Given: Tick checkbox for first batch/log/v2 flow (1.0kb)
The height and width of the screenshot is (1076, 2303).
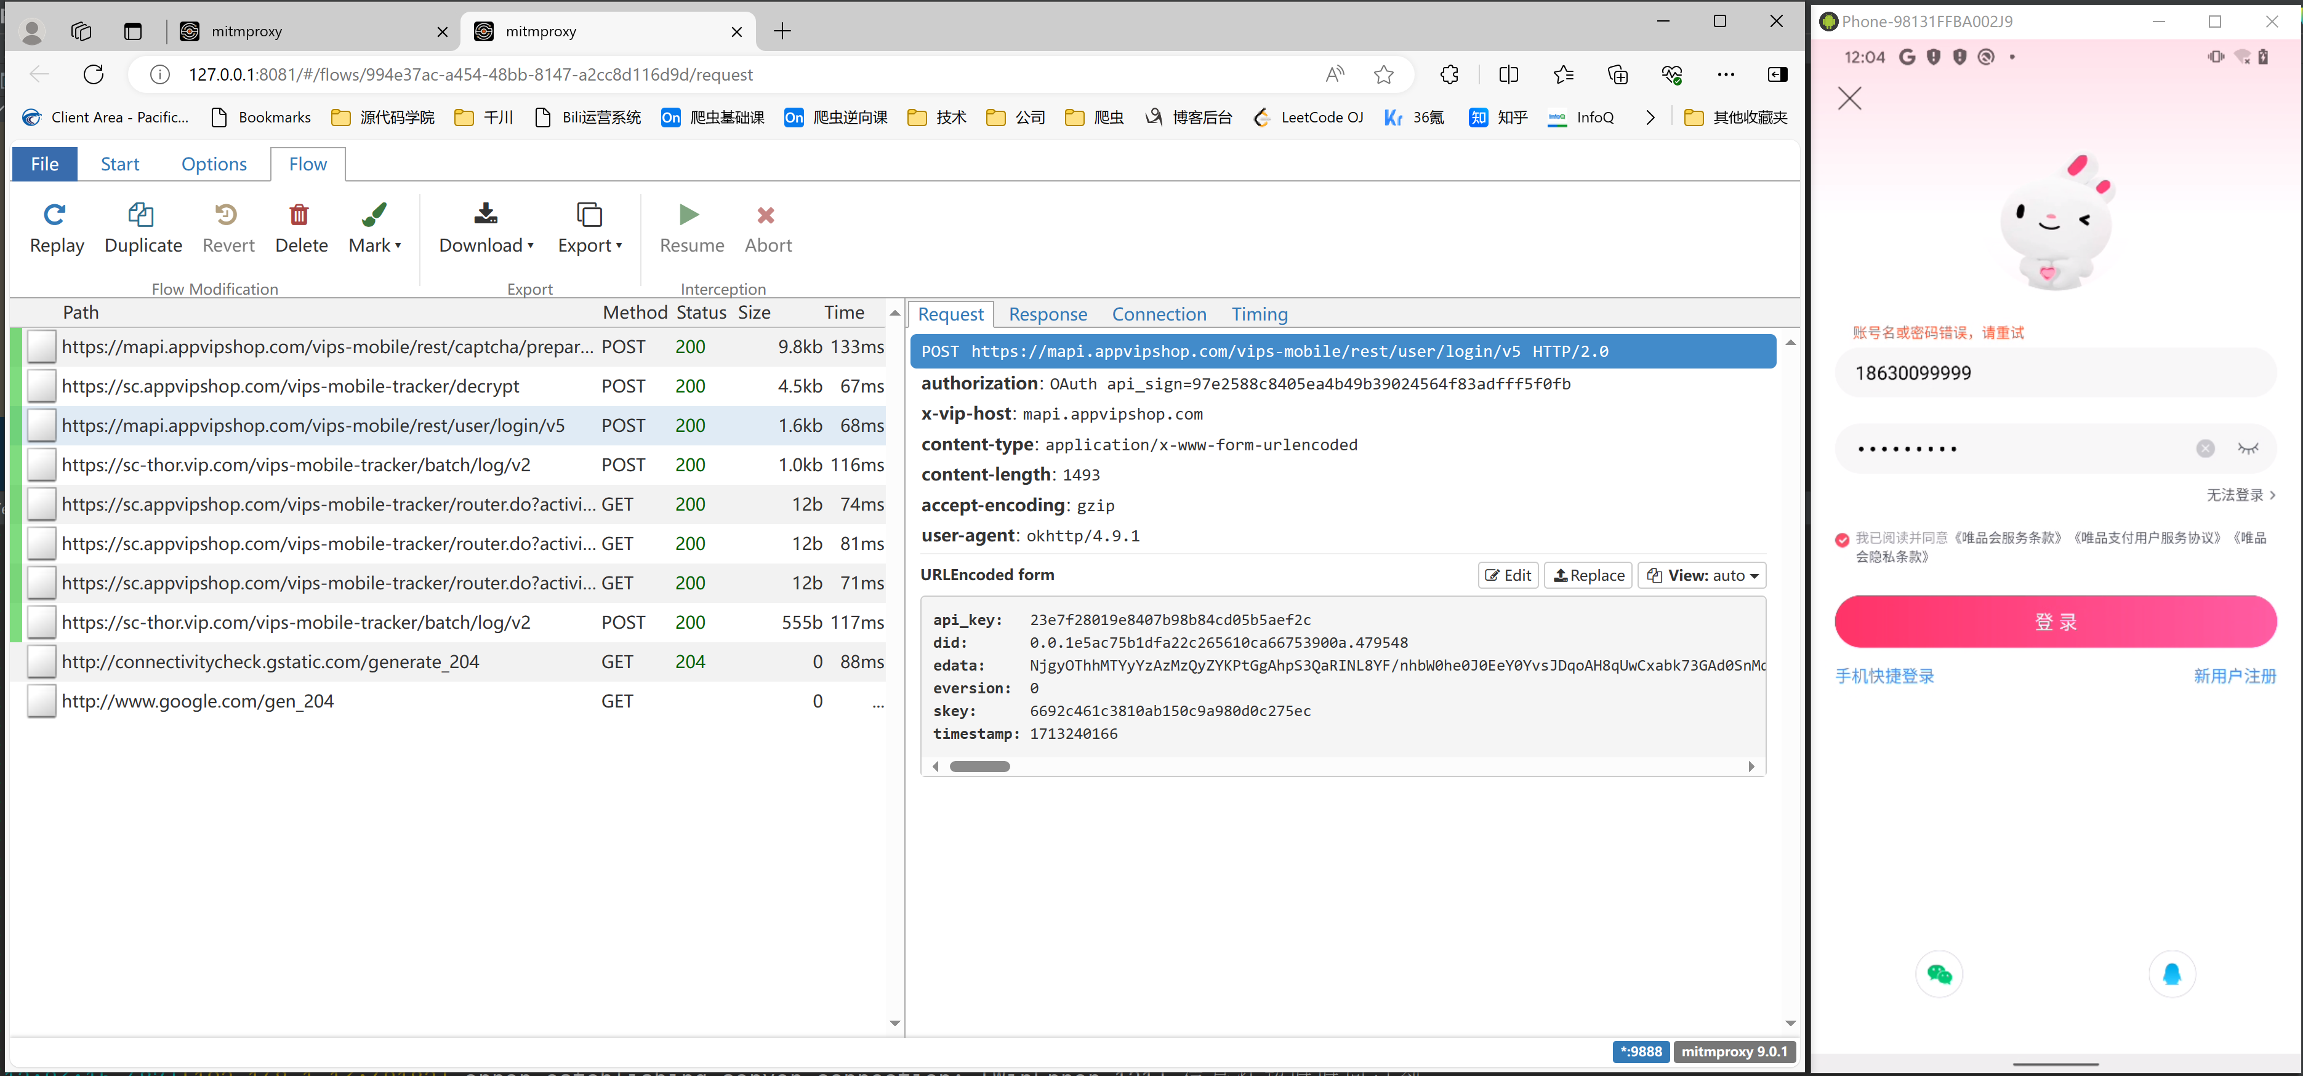Looking at the screenshot, I should [x=41, y=464].
